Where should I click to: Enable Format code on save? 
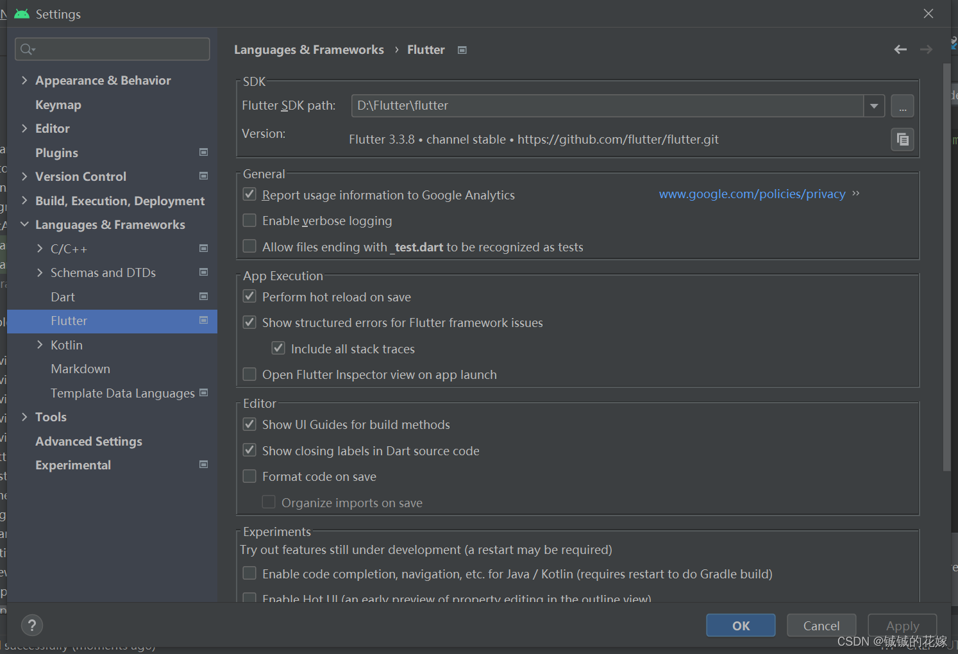pyautogui.click(x=249, y=476)
